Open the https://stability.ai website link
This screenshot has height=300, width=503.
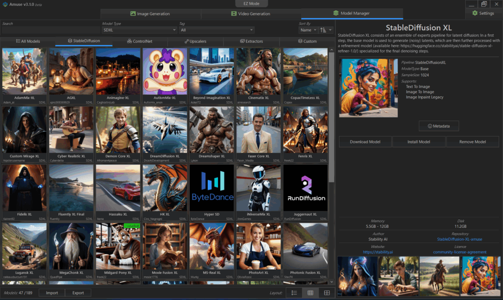click(x=378, y=252)
